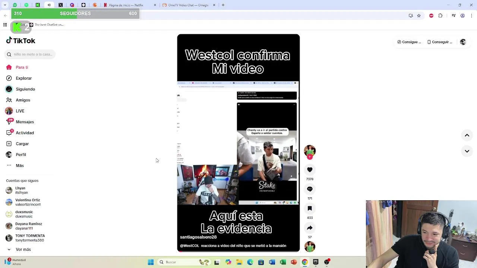Switch to the green Kick pinned tab
The width and height of the screenshot is (477, 268).
[x=38, y=5]
